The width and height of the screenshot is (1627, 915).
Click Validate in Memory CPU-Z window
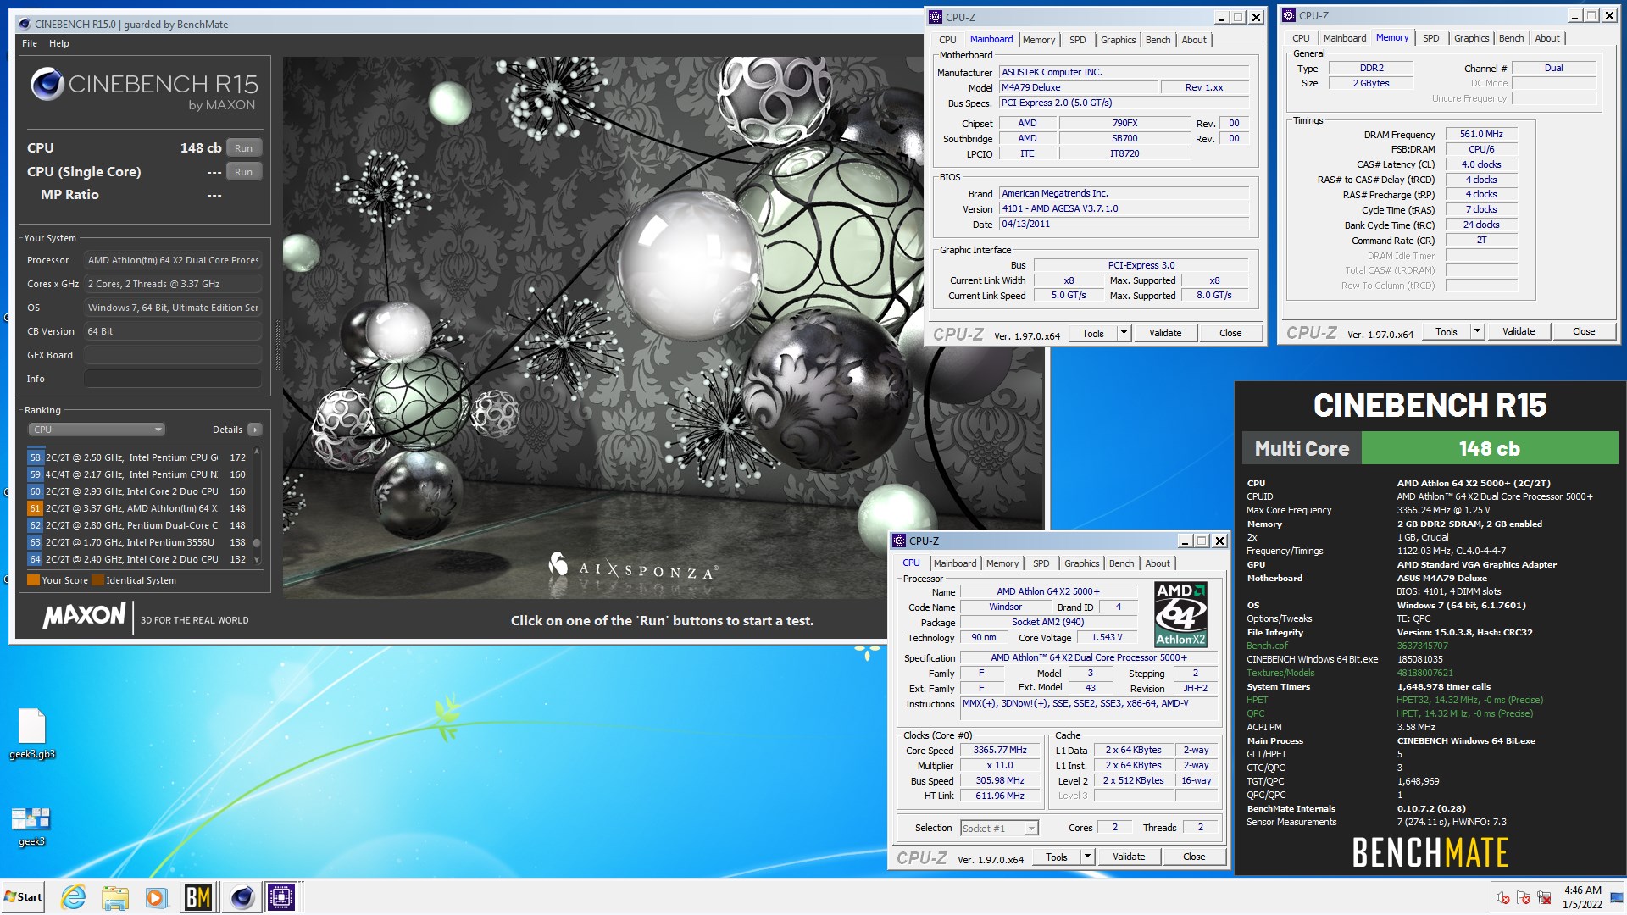1519,331
